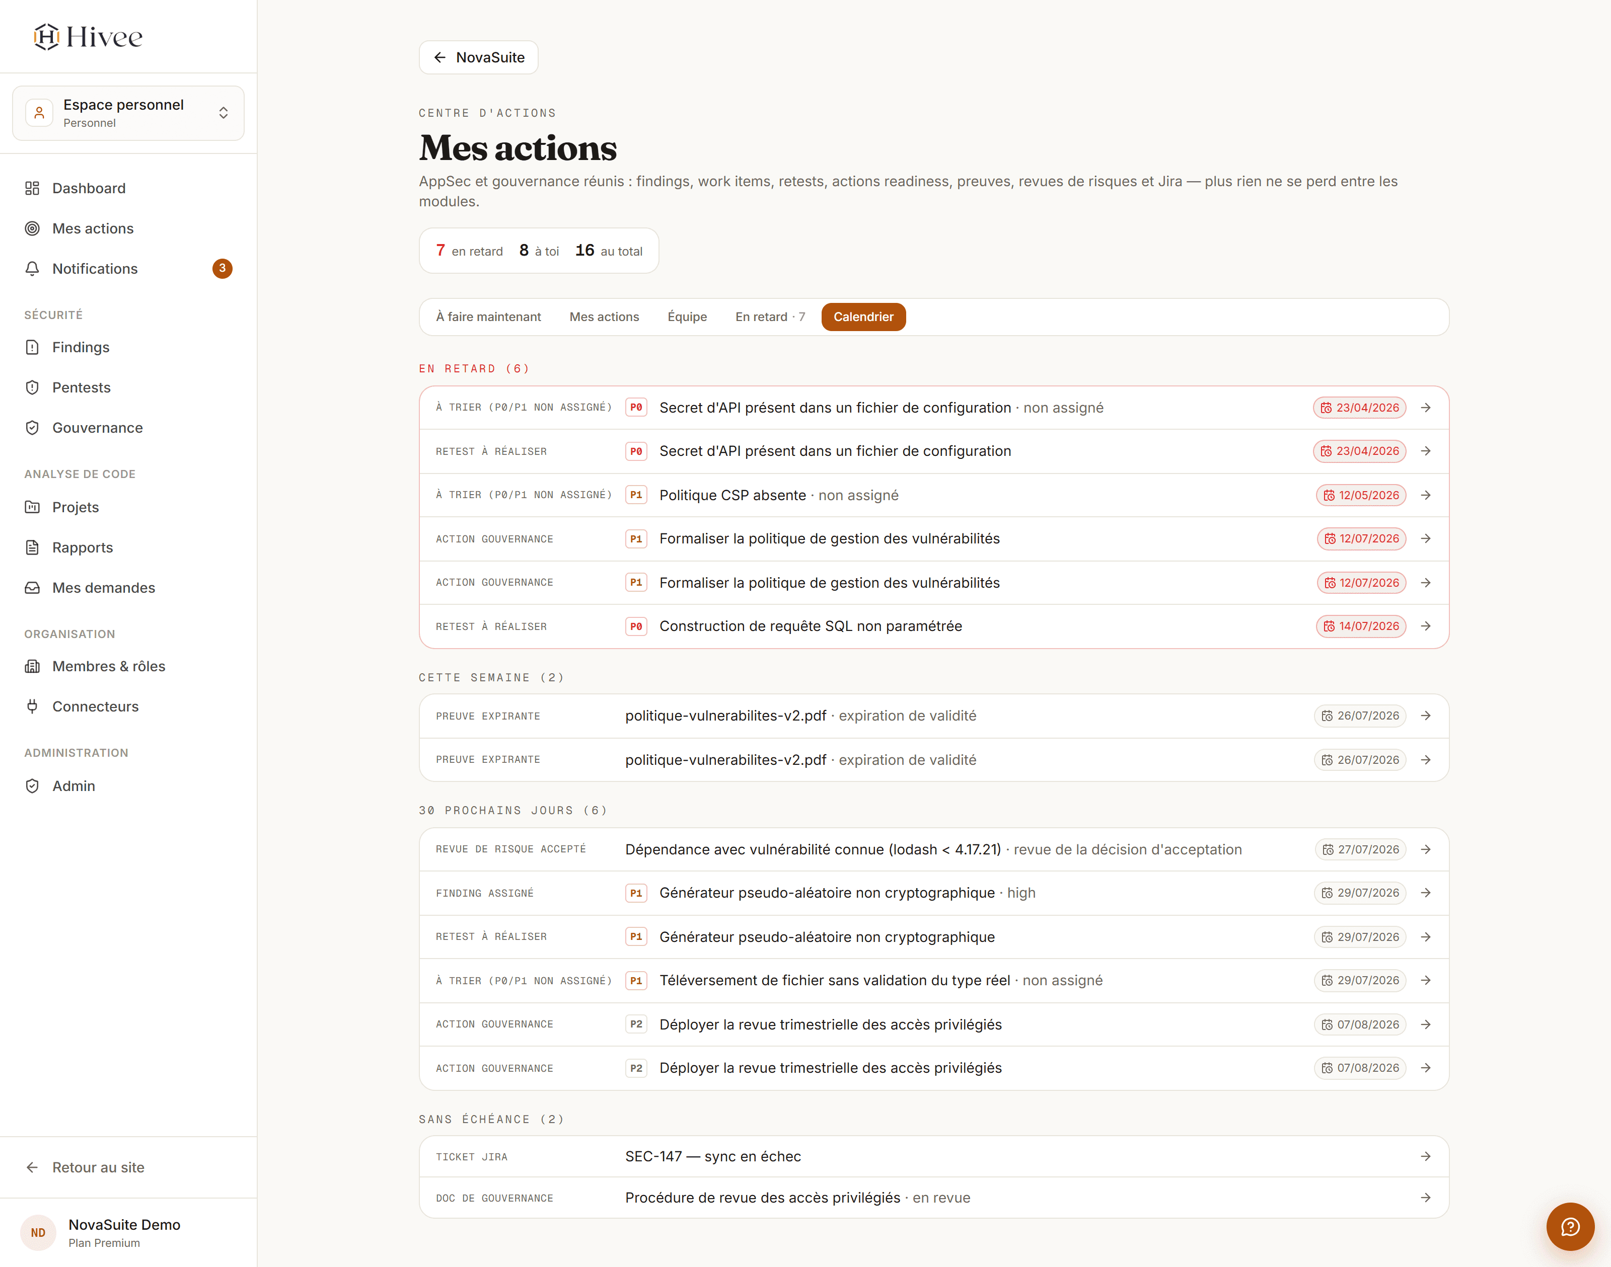This screenshot has width=1611, height=1267.
Task: Click the Admin shield icon
Action: tap(32, 785)
